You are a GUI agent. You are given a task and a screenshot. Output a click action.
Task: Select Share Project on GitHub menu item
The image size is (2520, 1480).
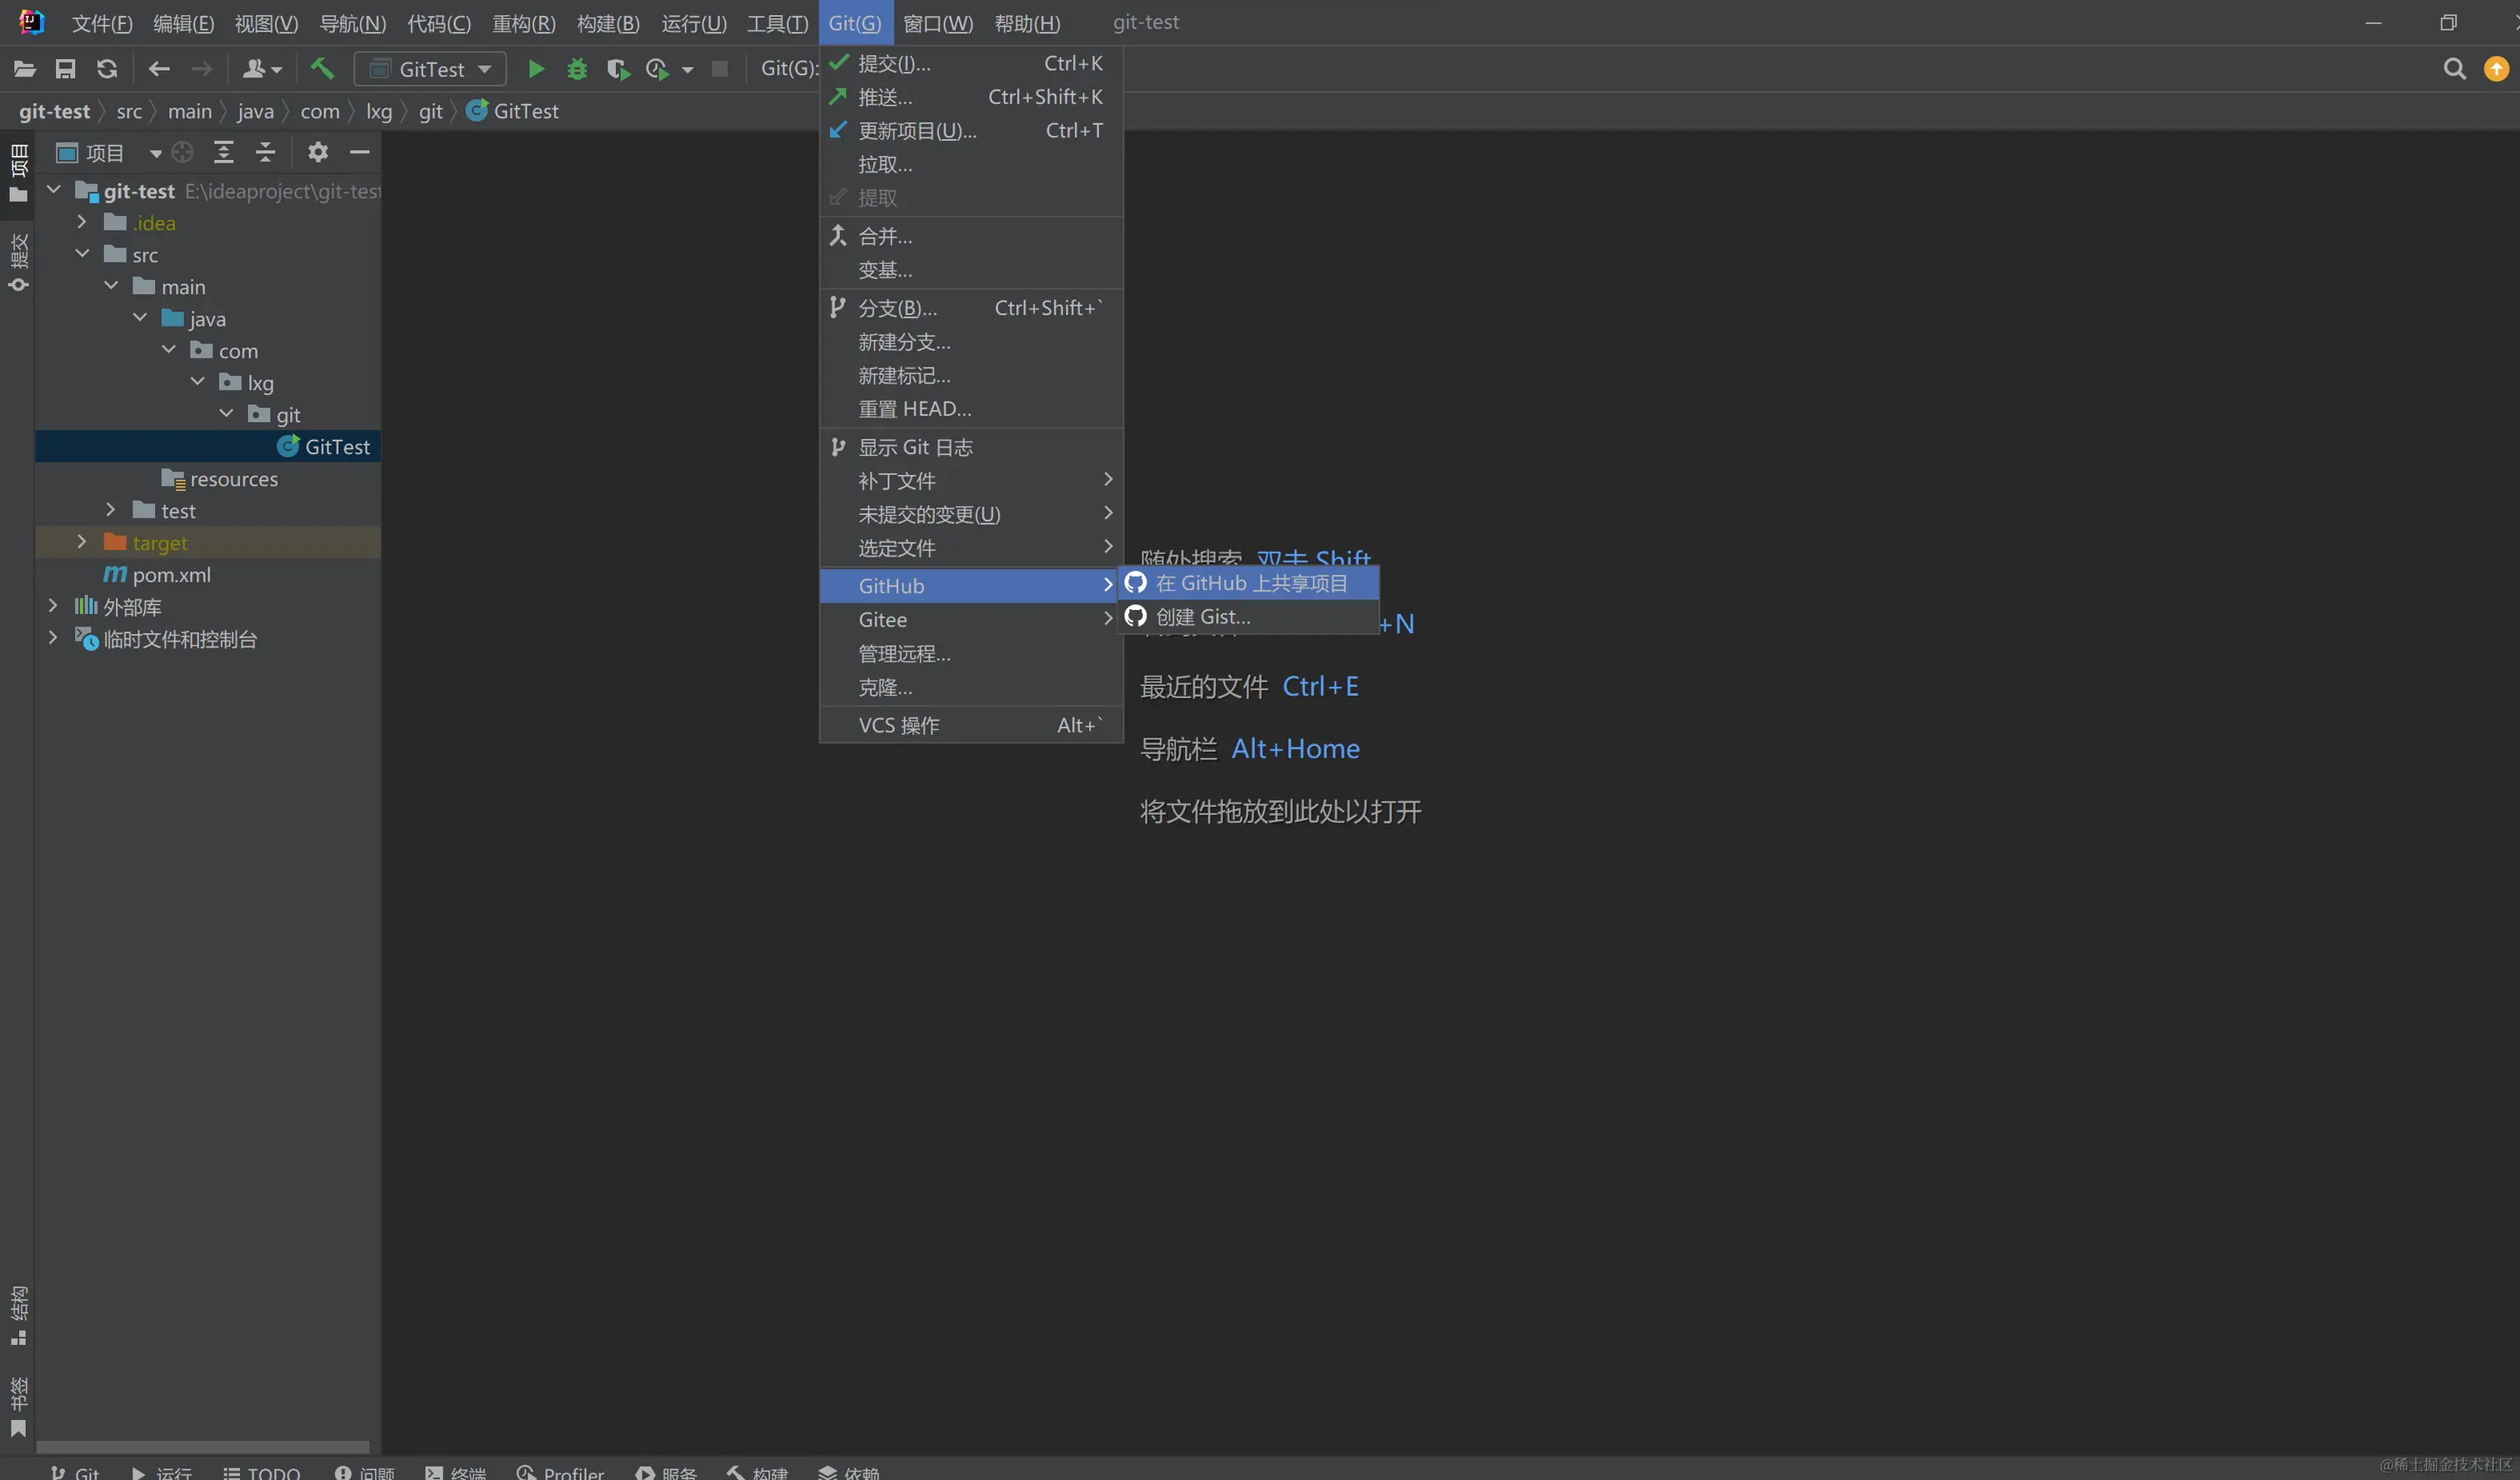1250,583
